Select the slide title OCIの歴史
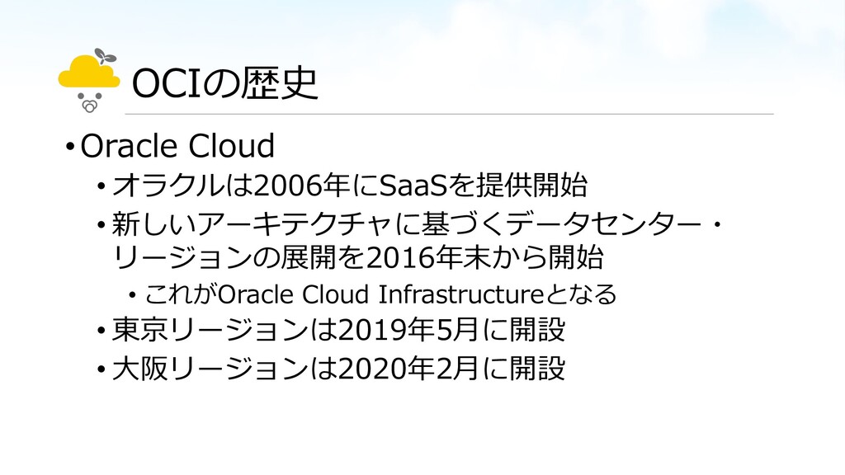This screenshot has height=475, width=845. coord(224,83)
